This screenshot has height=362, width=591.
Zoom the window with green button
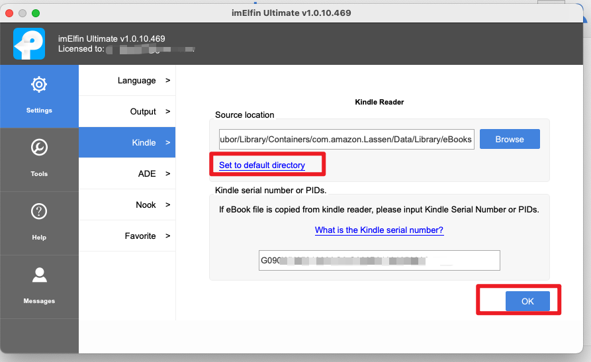36,13
